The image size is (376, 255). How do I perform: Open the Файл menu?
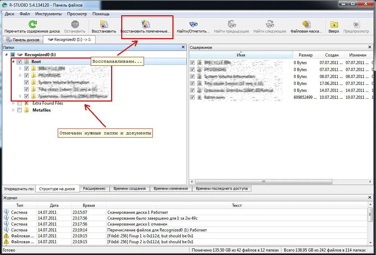pos(25,14)
